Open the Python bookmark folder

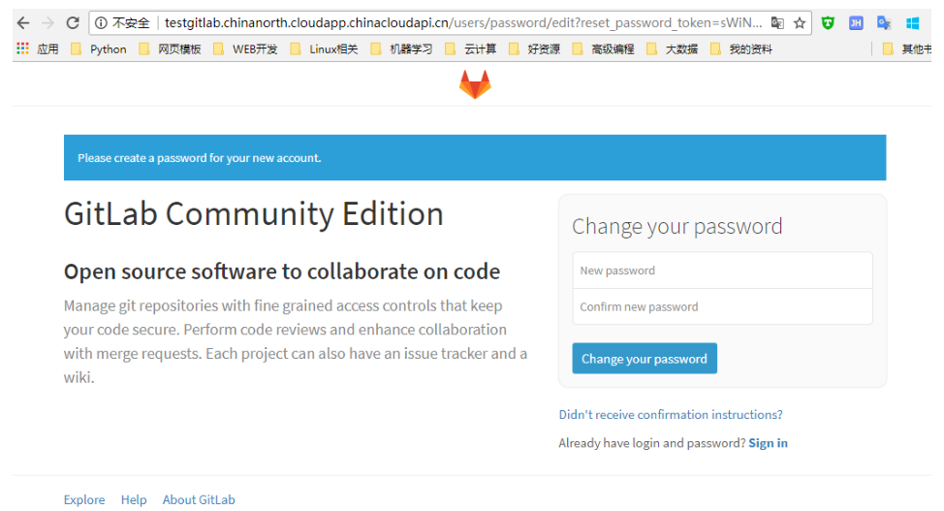[99, 48]
